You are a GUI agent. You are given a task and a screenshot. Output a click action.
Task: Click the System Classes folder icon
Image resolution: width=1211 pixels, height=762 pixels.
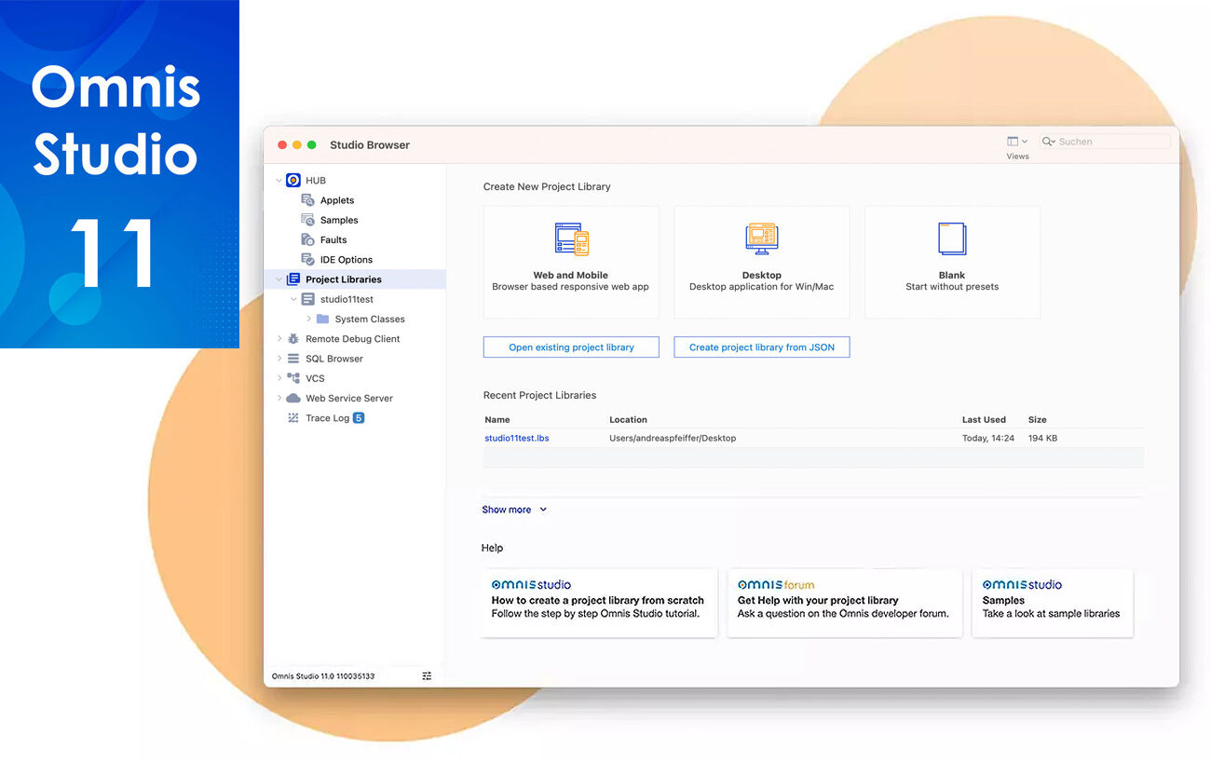coord(322,319)
